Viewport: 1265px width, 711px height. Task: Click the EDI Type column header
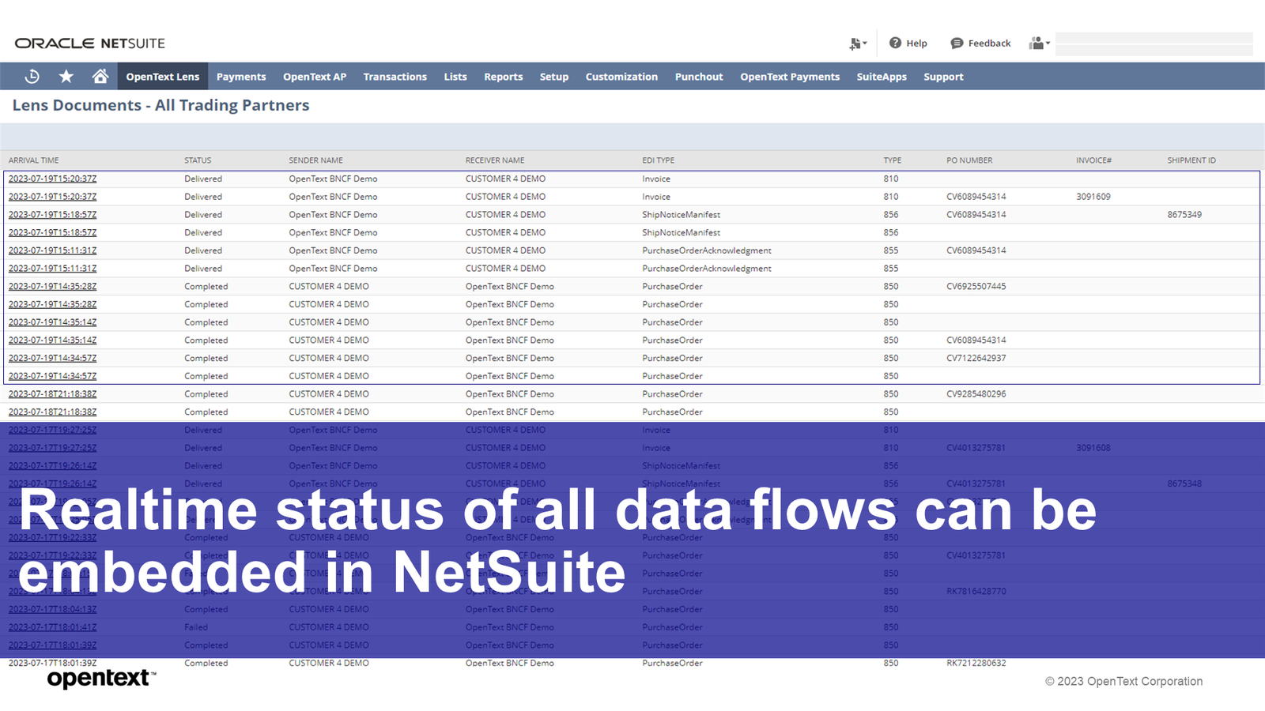[x=658, y=160]
